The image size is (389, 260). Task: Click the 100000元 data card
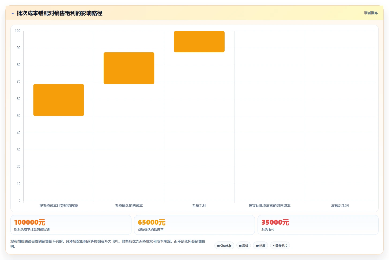tap(71, 225)
